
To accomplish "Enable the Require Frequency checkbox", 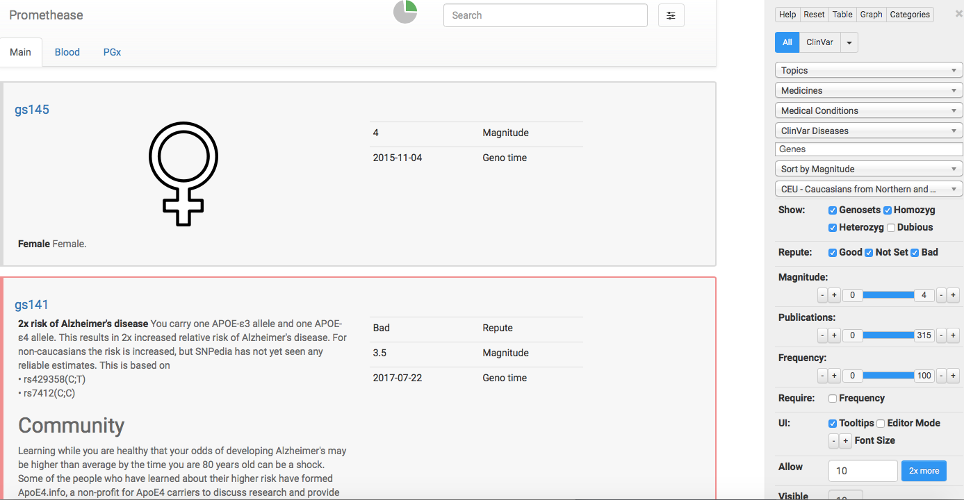I will click(x=833, y=399).
